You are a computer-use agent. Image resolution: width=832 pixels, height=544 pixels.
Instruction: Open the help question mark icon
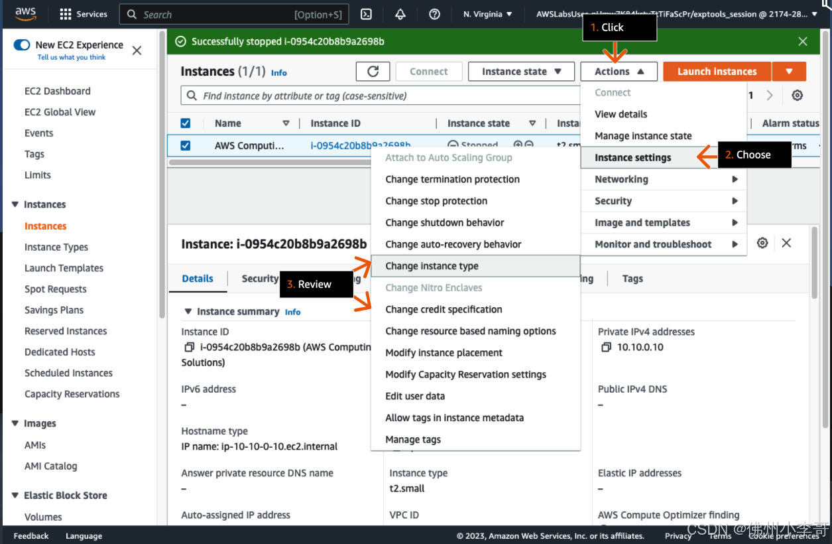[434, 14]
